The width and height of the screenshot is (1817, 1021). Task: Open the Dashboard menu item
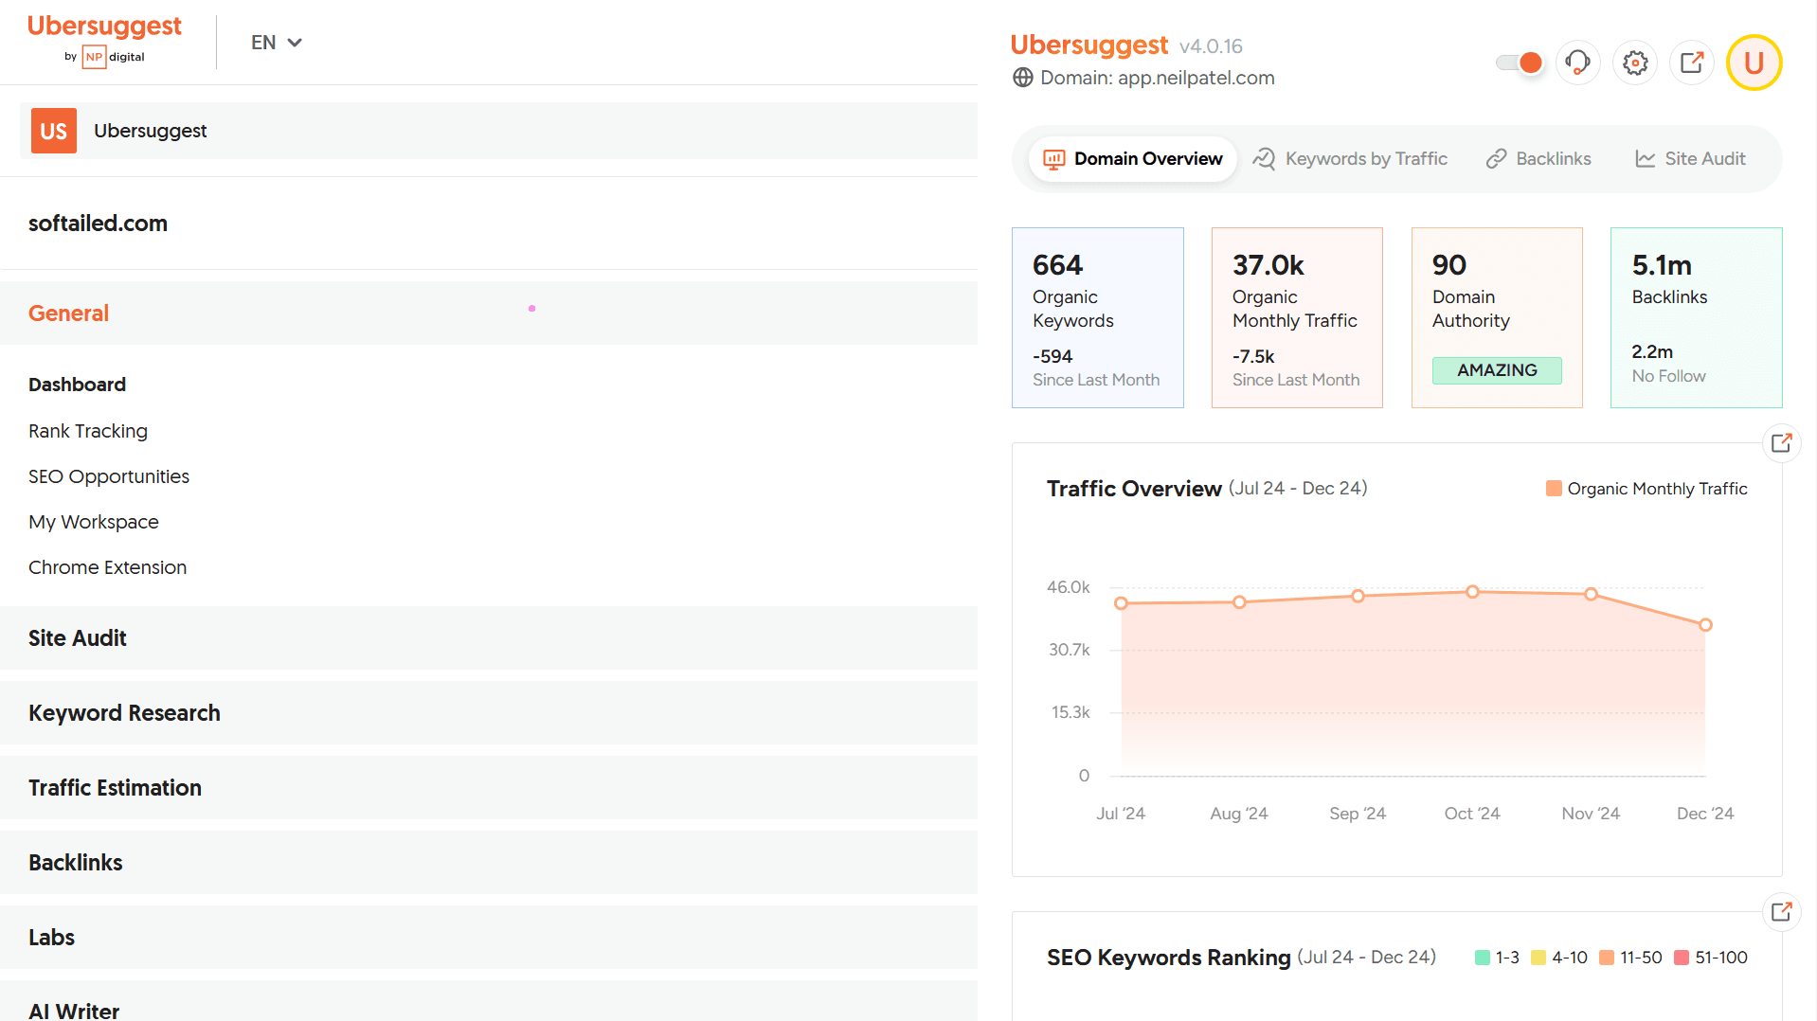(77, 385)
